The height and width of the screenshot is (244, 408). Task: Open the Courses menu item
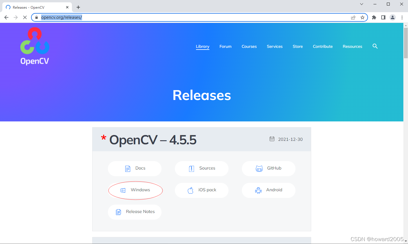tap(249, 46)
